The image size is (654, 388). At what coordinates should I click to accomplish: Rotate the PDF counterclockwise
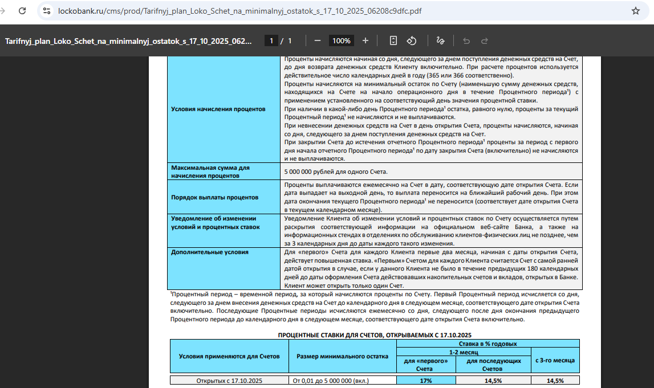tap(412, 40)
